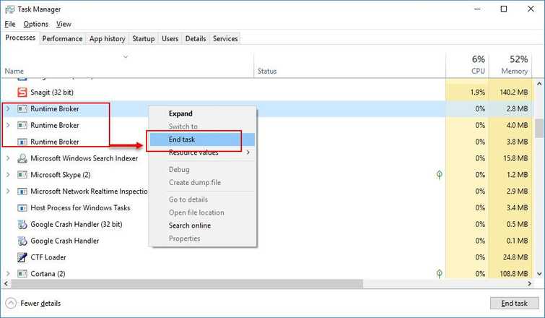Screen dimensions: 545x318
Task: Click the End task button at bottom
Action: point(515,304)
